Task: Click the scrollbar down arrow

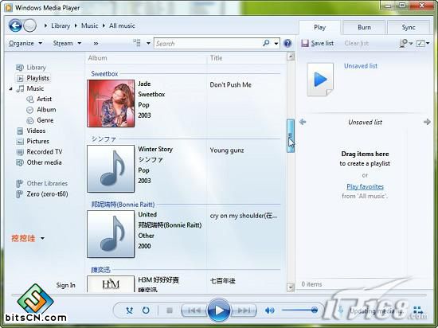Action: click(x=291, y=287)
